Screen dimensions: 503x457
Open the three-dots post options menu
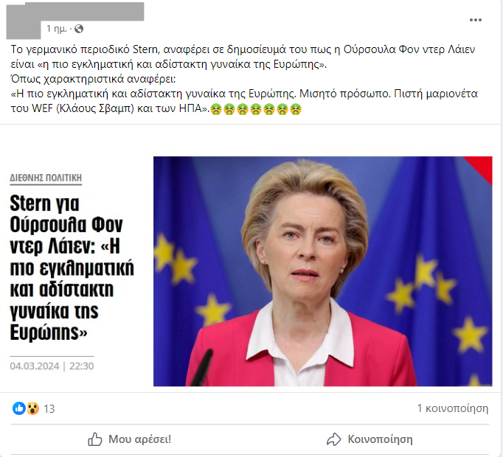coord(475,20)
